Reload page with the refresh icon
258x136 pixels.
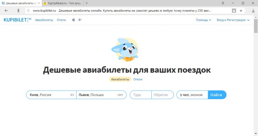28,11
